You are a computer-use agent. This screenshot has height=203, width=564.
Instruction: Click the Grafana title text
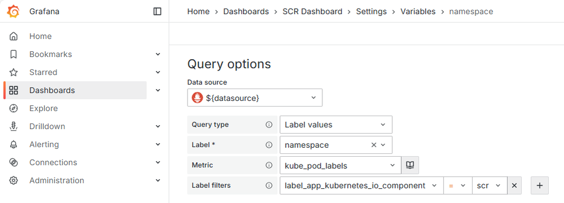point(44,11)
